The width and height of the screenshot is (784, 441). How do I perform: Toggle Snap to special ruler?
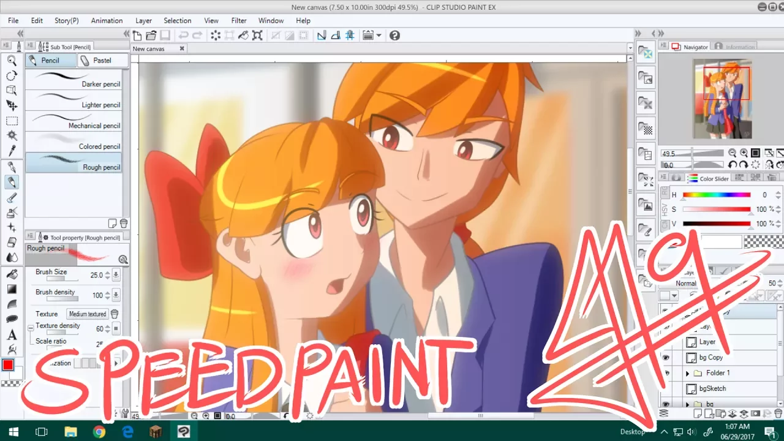coord(336,36)
